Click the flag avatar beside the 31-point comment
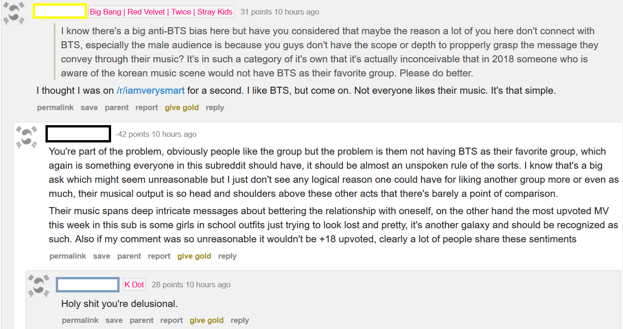 coord(14,14)
